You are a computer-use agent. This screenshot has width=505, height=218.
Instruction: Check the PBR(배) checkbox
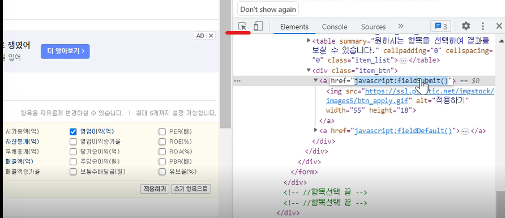162,161
